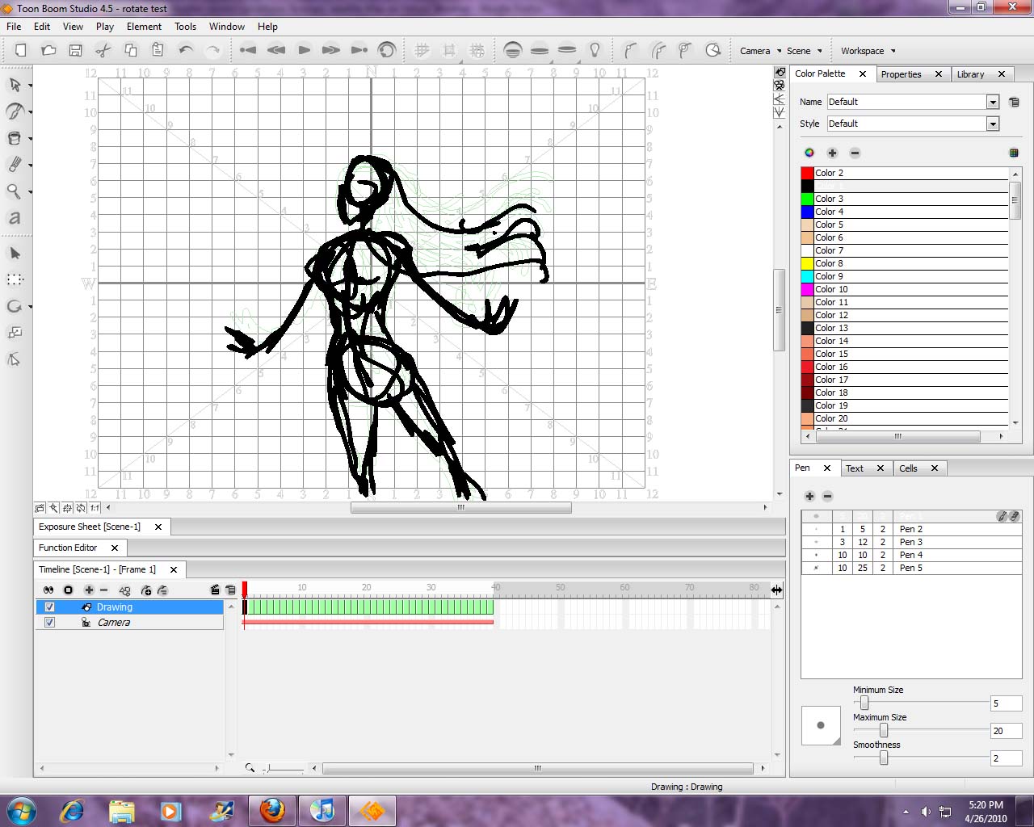Toggle the swatch grid view icon in Color Palette
1034x827 pixels.
pyautogui.click(x=1014, y=153)
